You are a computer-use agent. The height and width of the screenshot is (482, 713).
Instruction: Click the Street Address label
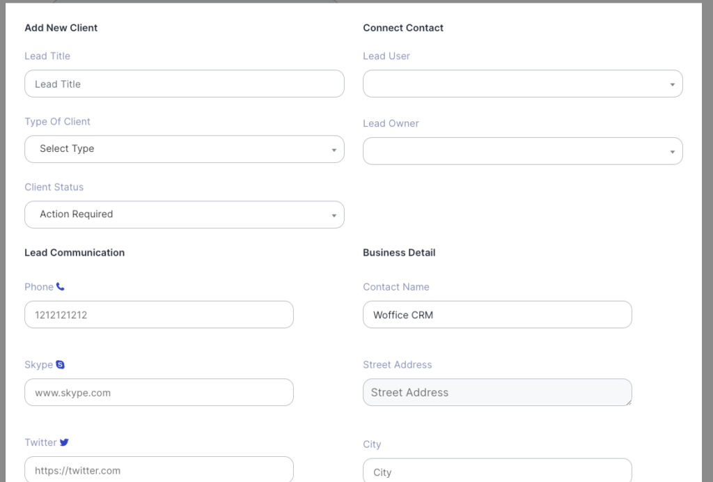coord(398,365)
